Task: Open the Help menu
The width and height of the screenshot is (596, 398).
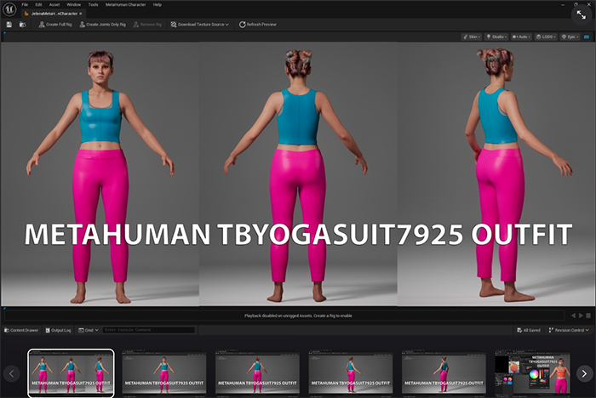Action: pyautogui.click(x=158, y=4)
